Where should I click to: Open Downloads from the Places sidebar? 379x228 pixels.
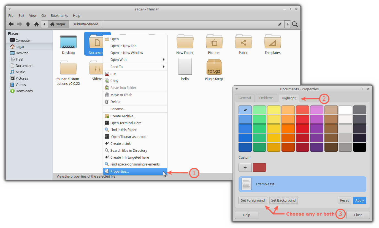point(24,91)
